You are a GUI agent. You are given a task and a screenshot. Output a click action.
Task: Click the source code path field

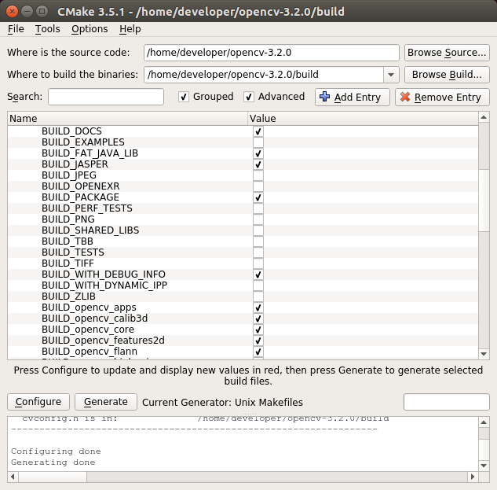click(272, 53)
